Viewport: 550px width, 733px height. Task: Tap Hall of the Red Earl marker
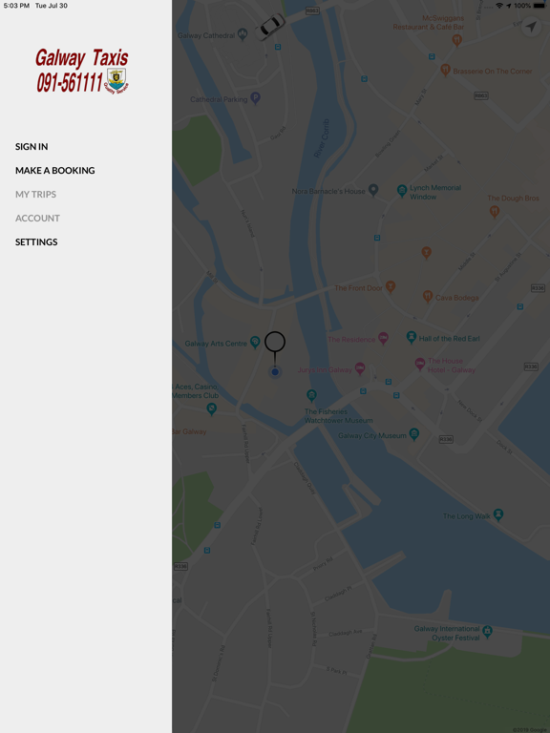point(412,337)
